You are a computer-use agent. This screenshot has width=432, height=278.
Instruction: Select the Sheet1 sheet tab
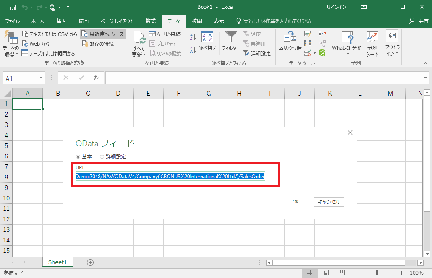pos(58,262)
